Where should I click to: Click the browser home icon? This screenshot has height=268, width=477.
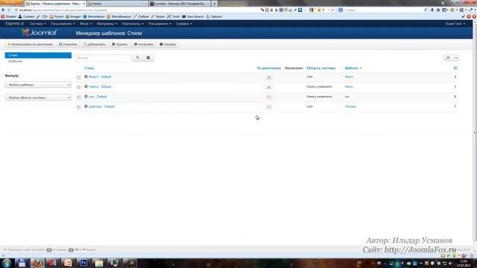pos(438,10)
